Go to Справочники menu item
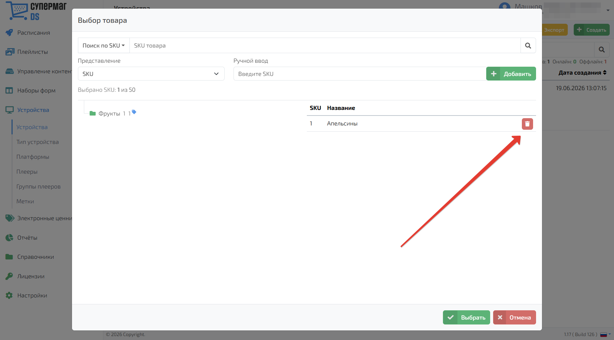 pyautogui.click(x=35, y=257)
